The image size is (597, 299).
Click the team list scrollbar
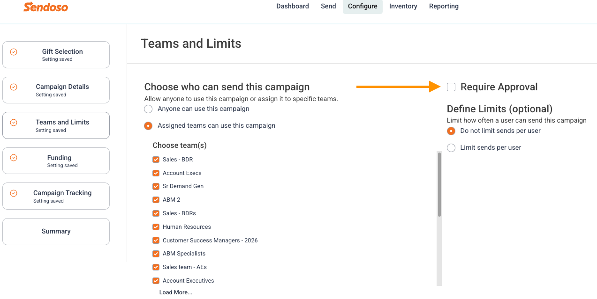click(x=439, y=184)
